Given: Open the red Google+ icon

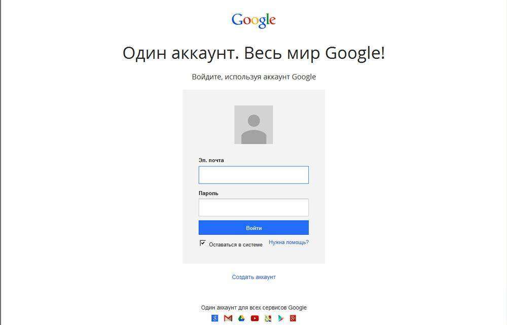Looking at the screenshot, I should tap(293, 318).
